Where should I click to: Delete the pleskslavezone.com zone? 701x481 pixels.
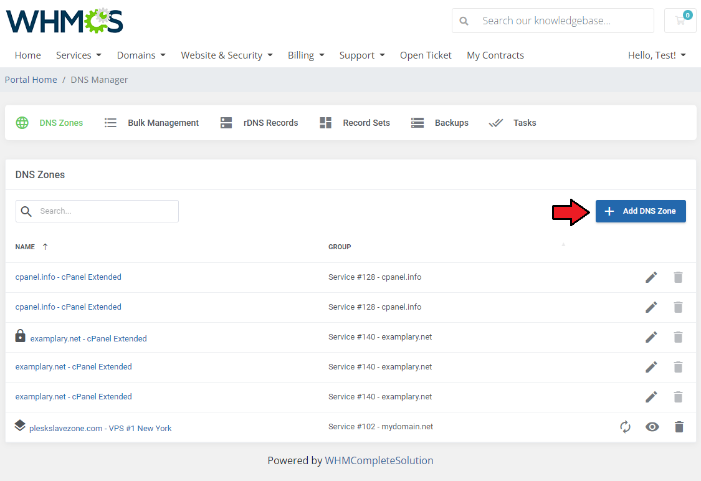[x=679, y=427]
